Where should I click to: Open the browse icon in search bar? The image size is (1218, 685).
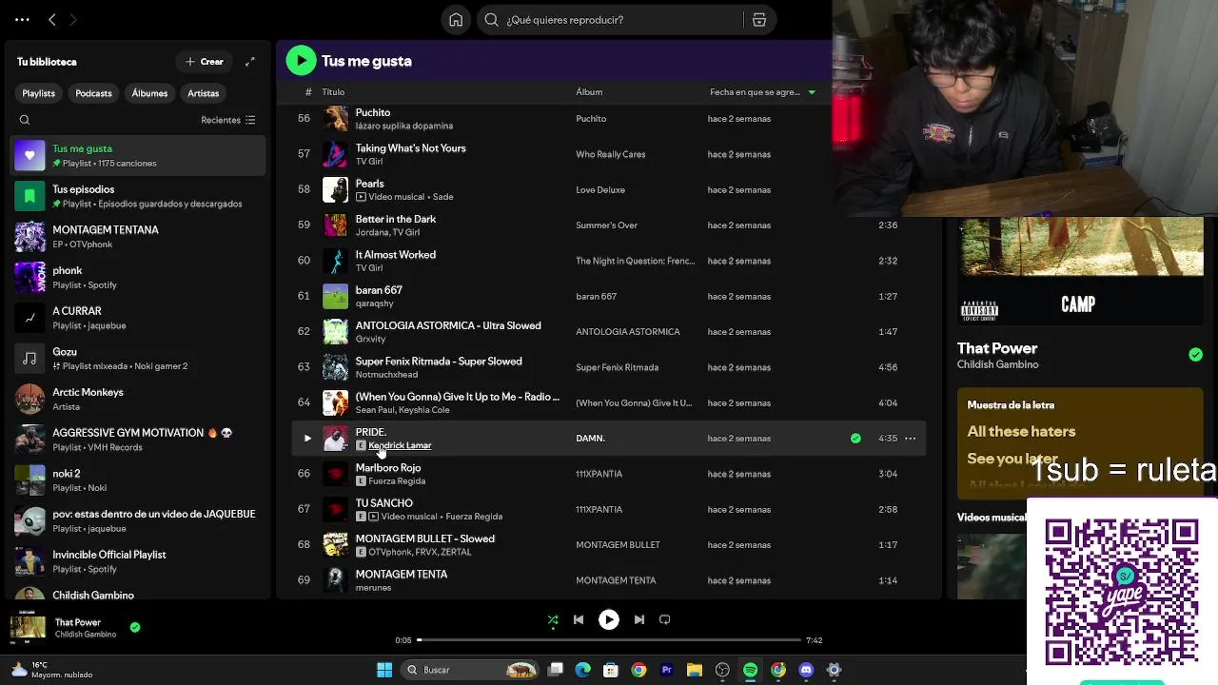point(759,20)
